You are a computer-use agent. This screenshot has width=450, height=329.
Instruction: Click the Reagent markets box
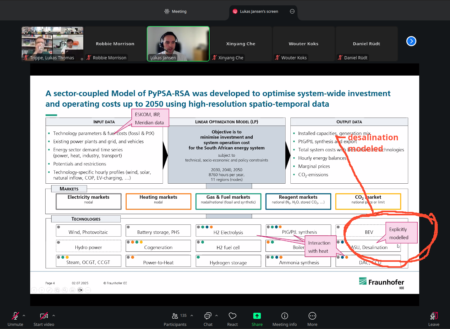point(298,201)
